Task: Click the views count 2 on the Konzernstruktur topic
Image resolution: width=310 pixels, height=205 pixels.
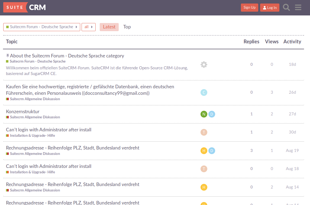Action: tap(272, 114)
